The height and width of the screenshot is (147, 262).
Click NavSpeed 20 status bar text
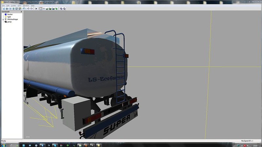(247, 141)
